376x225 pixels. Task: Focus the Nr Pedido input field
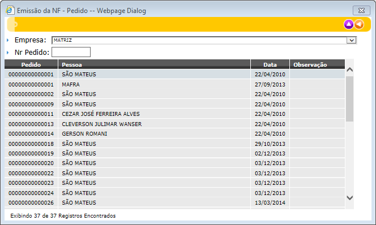click(x=71, y=52)
